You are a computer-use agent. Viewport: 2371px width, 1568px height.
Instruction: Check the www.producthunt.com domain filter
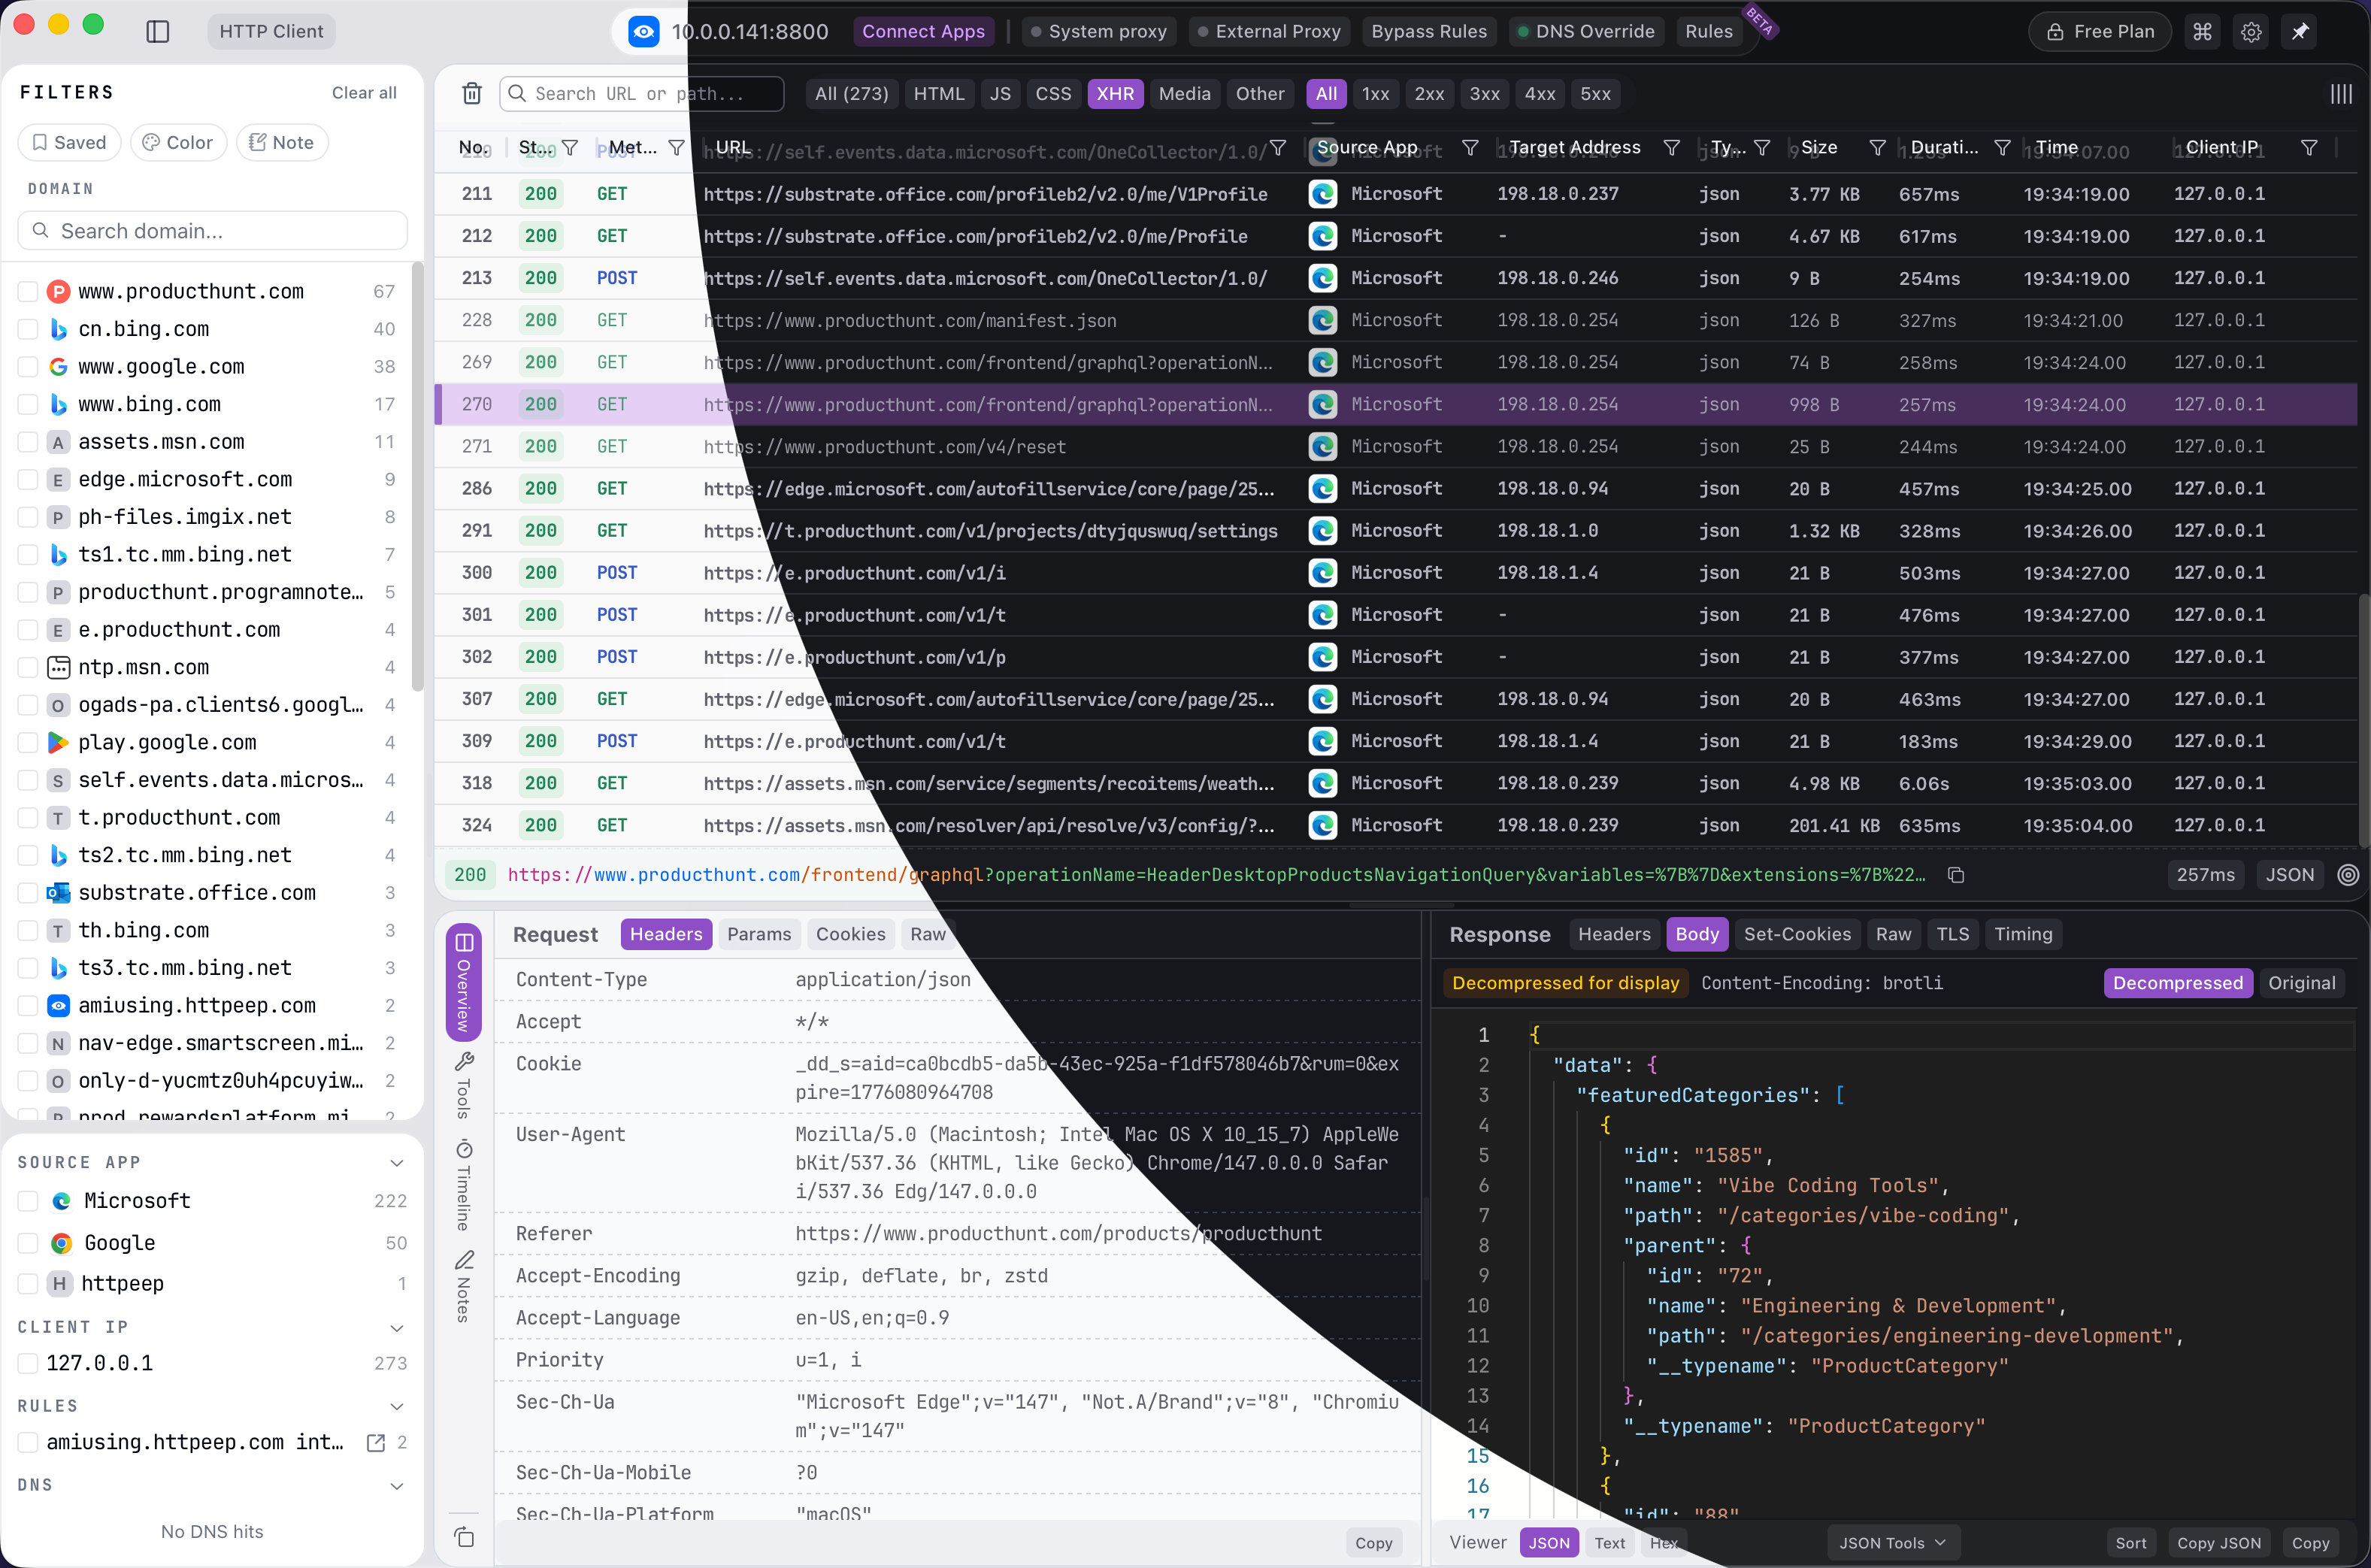point(27,291)
